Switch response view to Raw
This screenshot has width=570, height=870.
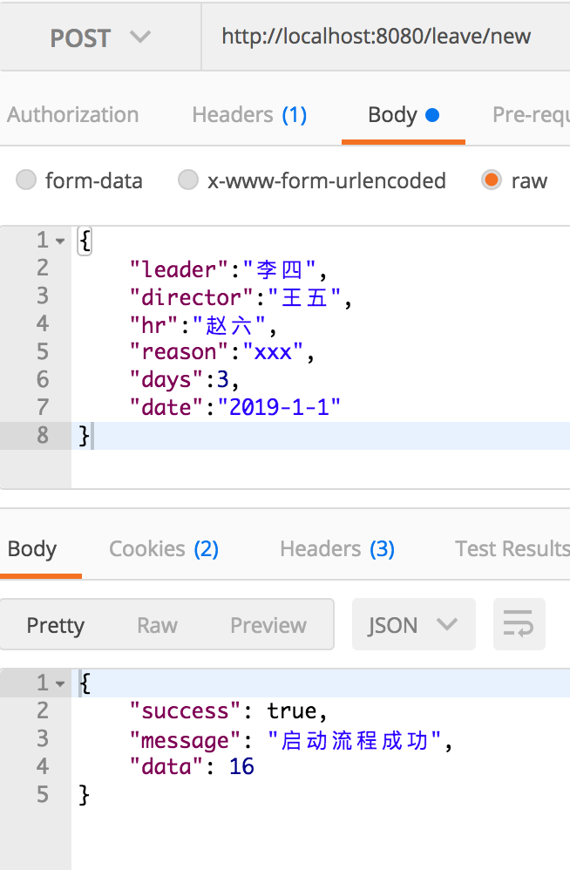click(158, 625)
